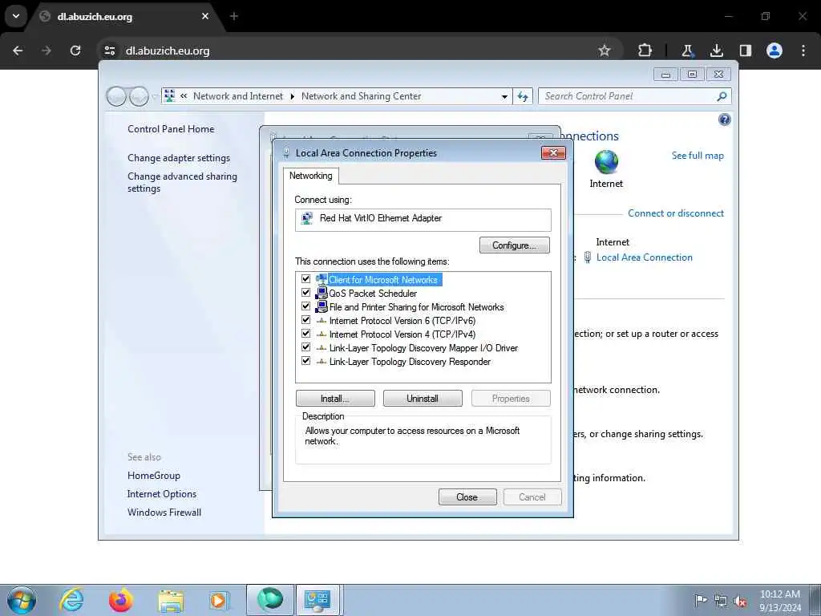Add a new Chrome tab
This screenshot has height=616, width=821.
click(x=234, y=16)
